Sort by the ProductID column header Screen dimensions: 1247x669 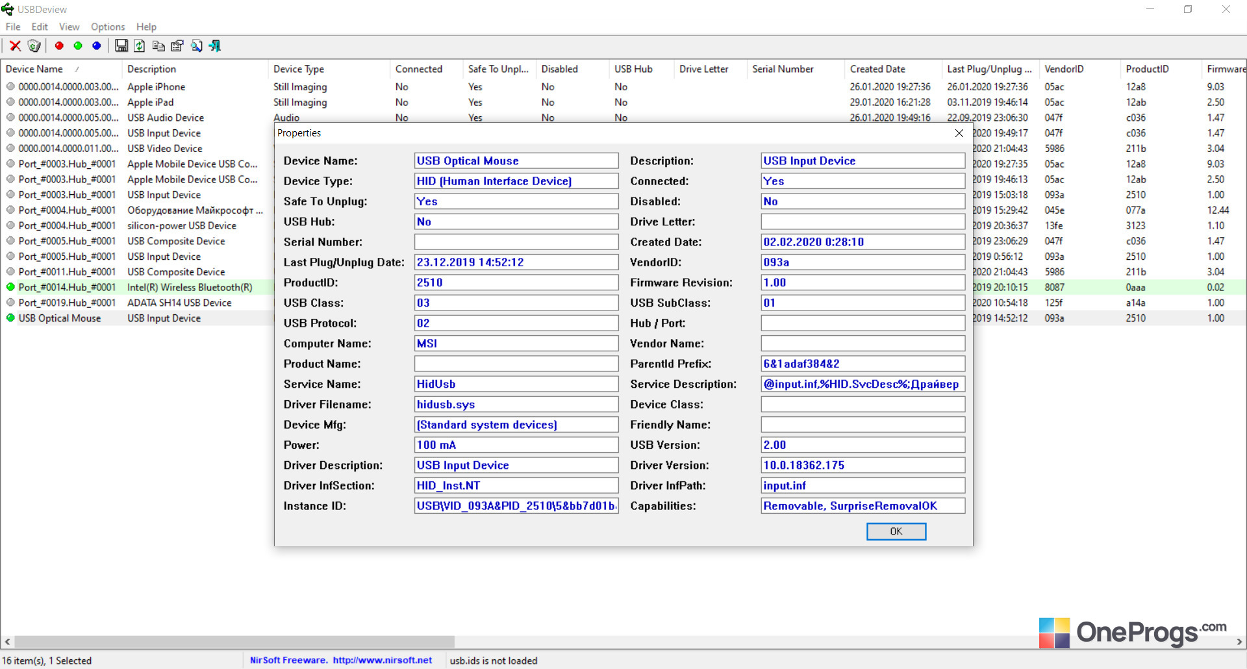1161,69
